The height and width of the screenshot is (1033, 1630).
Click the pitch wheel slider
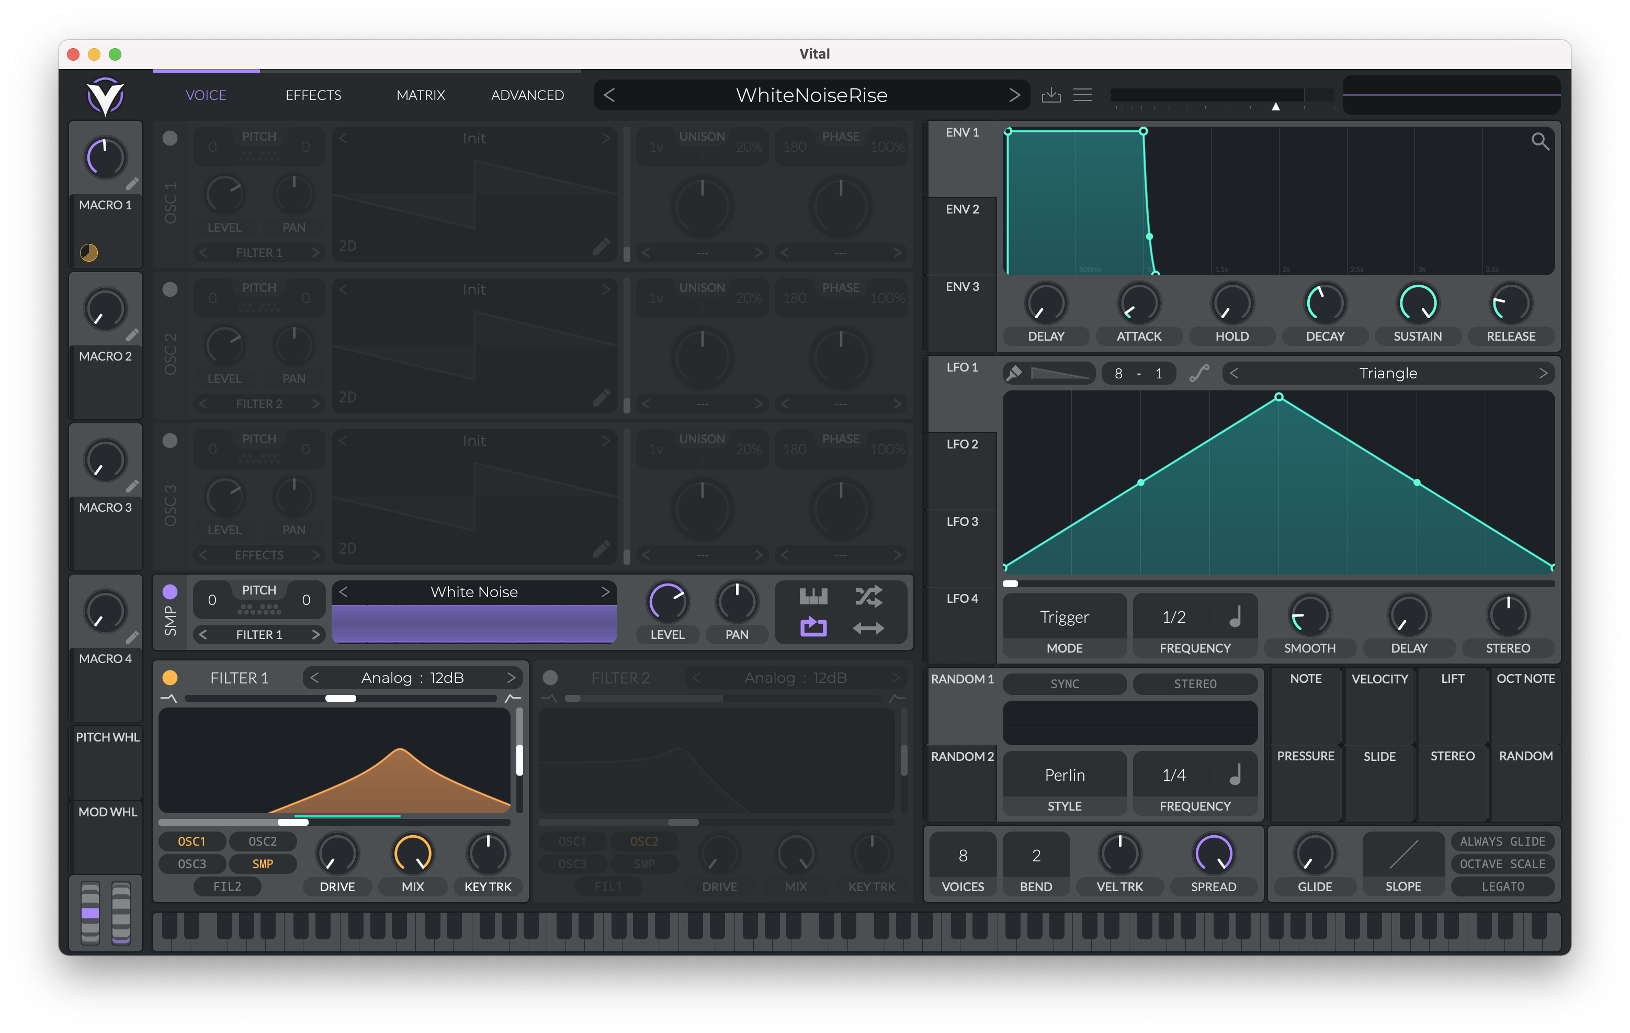tap(90, 913)
